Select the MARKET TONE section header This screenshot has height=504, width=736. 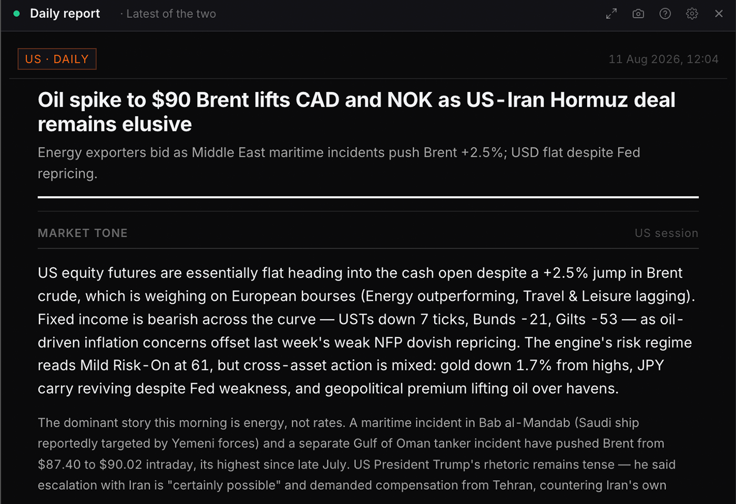(x=83, y=233)
